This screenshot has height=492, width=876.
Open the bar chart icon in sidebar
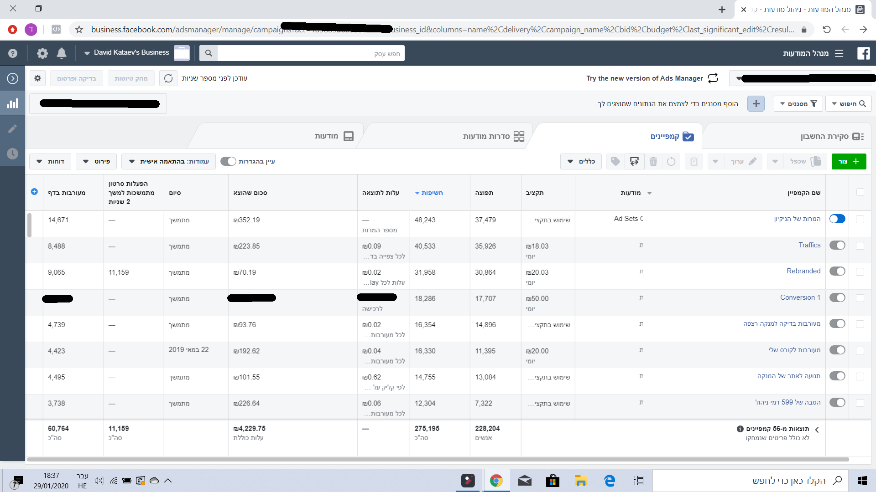(13, 103)
